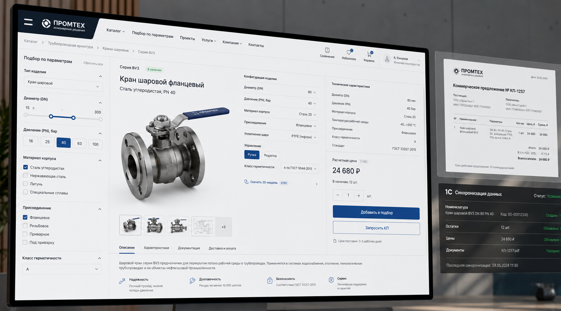Image resolution: width=561 pixels, height=311 pixels.
Task: Select the 63 bar pressure button
Action: (80, 143)
